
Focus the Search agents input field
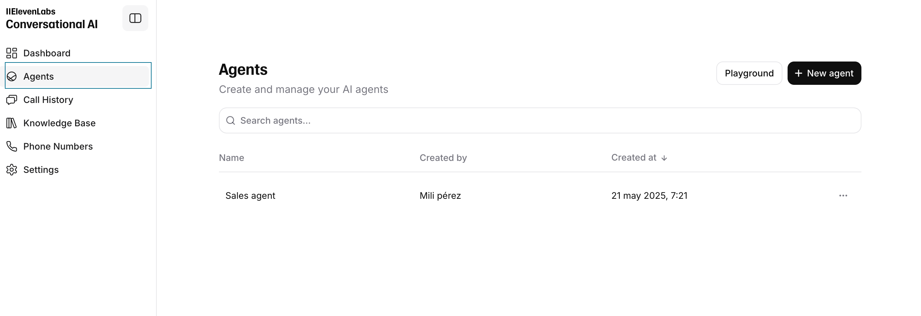540,120
